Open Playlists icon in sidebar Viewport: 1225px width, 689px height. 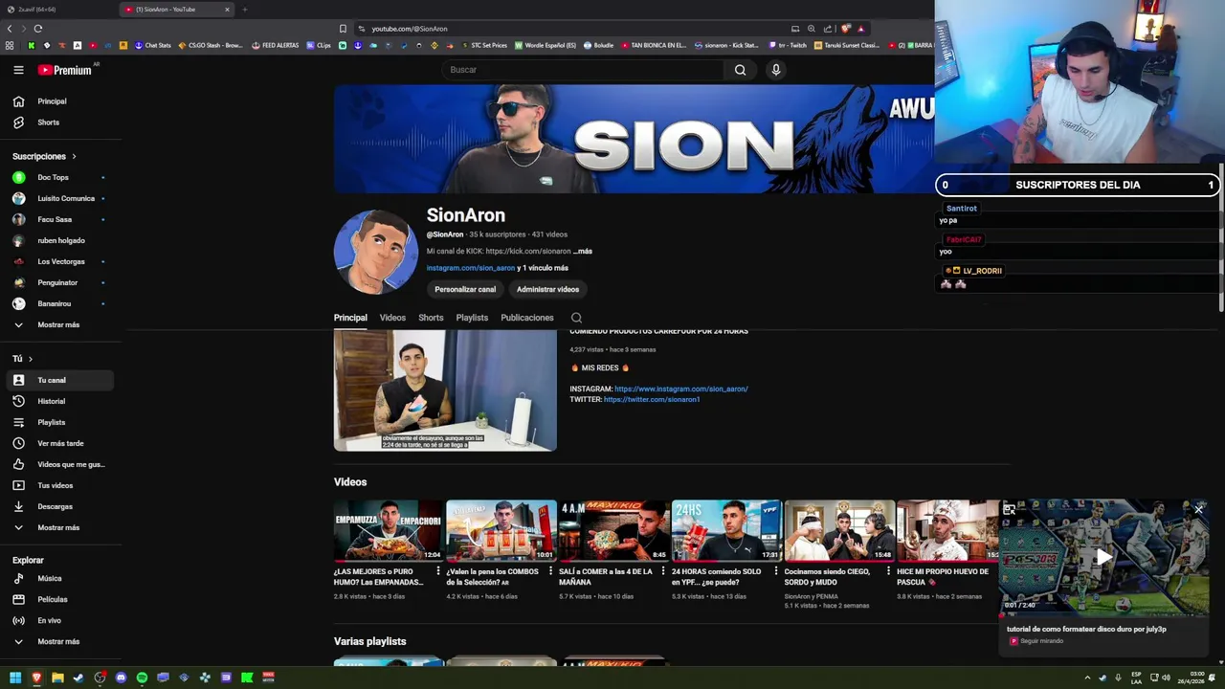18,422
